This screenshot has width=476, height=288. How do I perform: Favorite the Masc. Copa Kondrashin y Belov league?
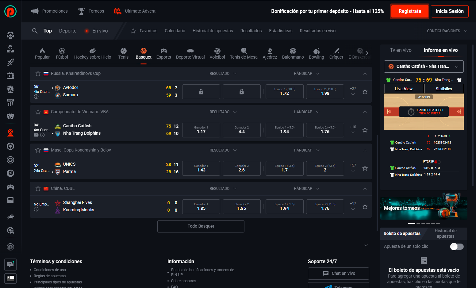coord(38,150)
